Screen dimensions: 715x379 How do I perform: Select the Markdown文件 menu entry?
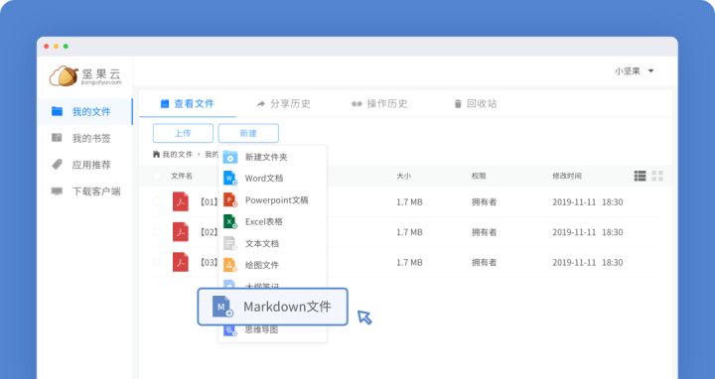(273, 307)
